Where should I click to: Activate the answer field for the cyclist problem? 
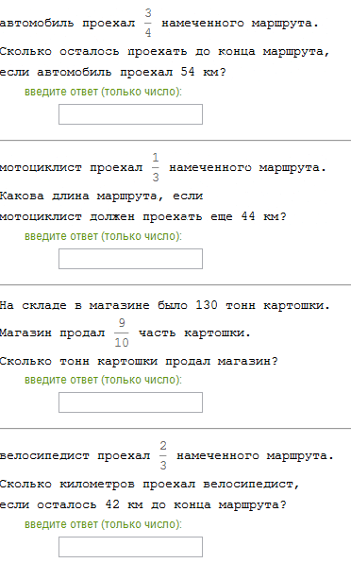click(130, 547)
